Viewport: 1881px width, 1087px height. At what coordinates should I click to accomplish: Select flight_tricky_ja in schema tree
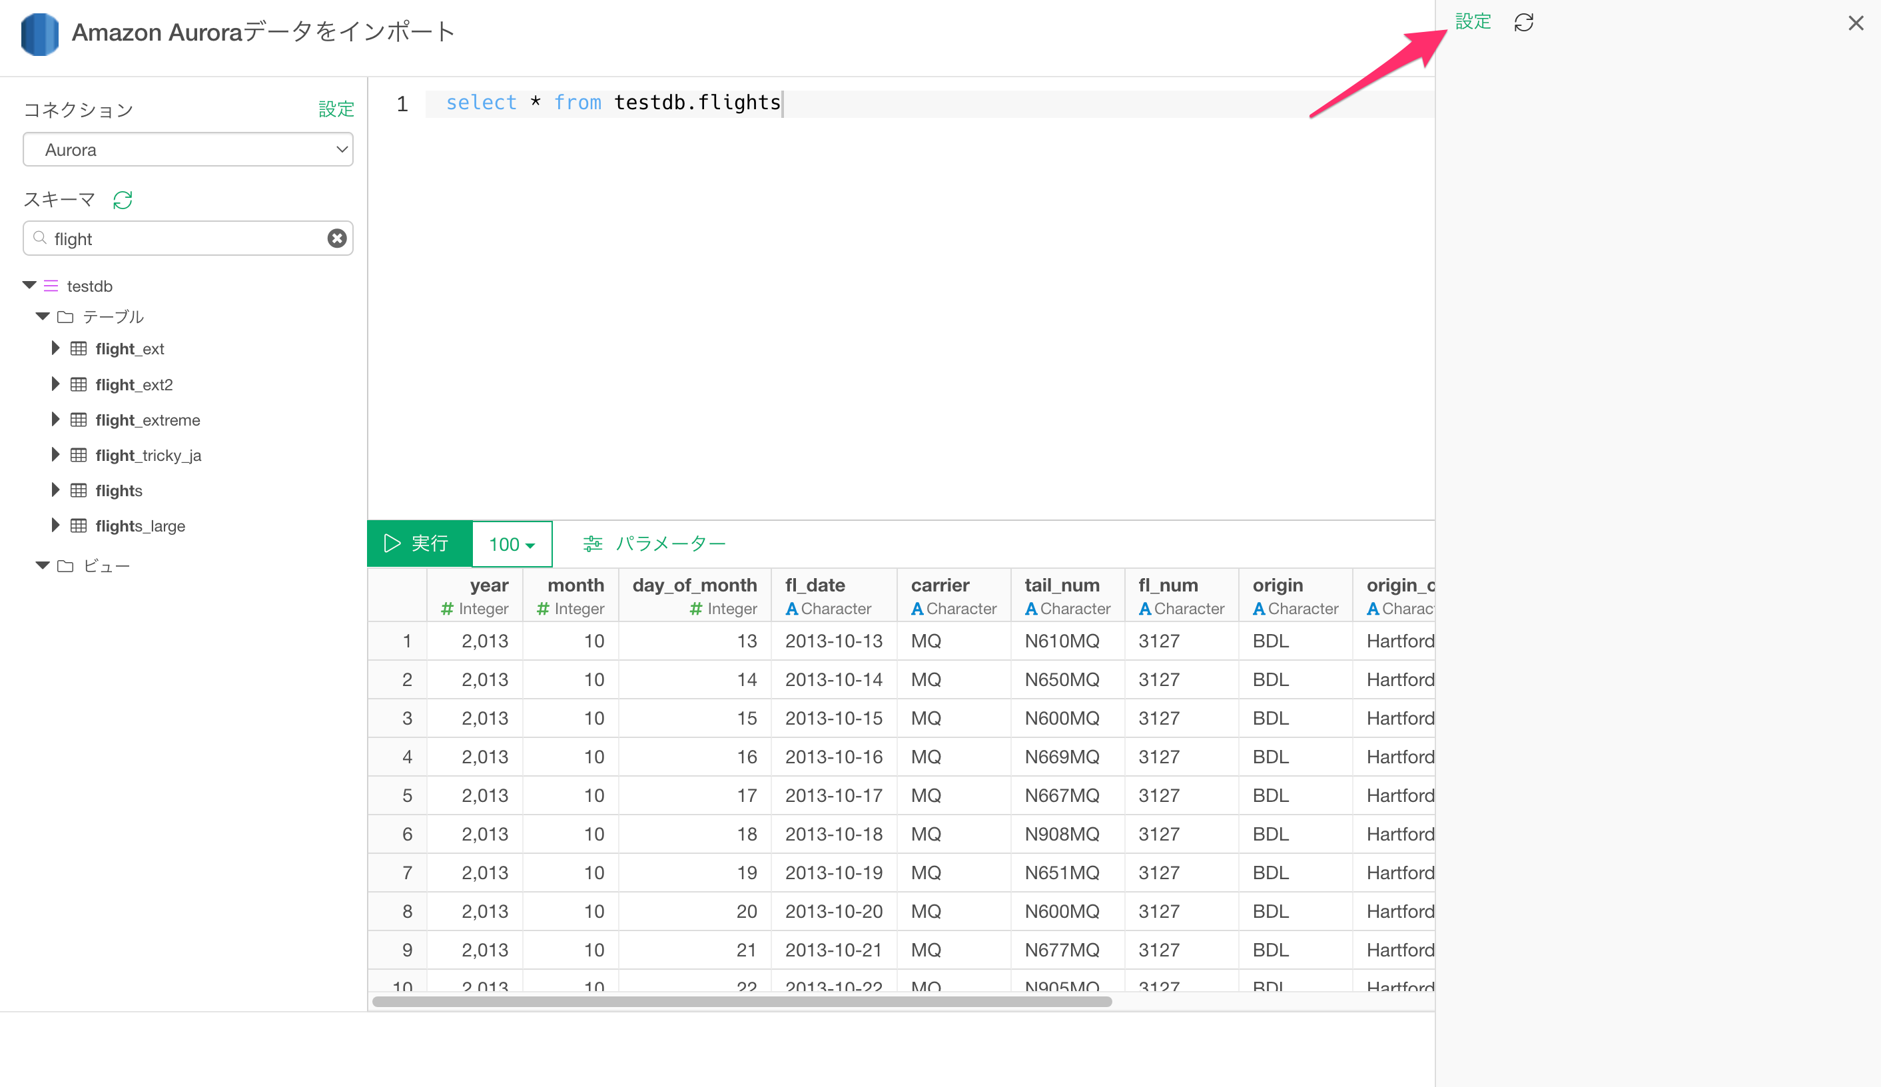(149, 455)
